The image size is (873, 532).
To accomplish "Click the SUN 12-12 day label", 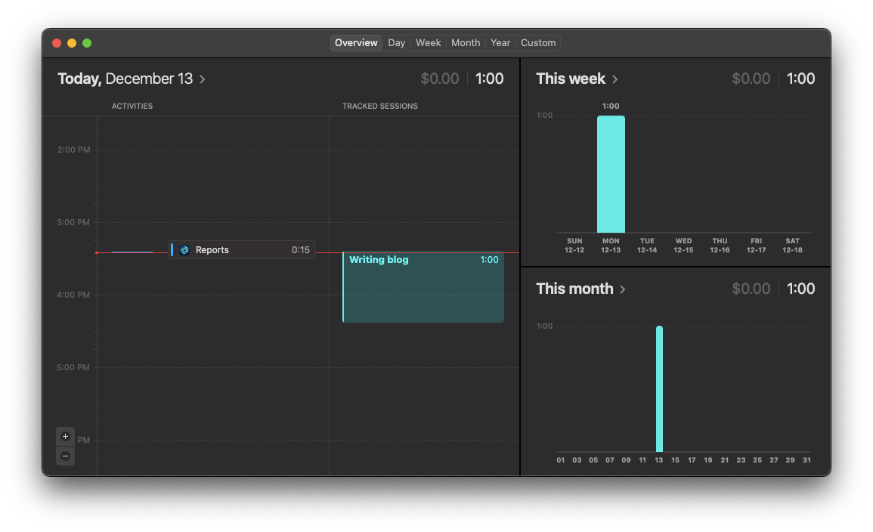I will (574, 246).
